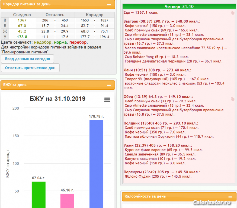Click the Перекусы (23:49) meal heading
Viewport: 237px width, 208px height.
pos(162,172)
